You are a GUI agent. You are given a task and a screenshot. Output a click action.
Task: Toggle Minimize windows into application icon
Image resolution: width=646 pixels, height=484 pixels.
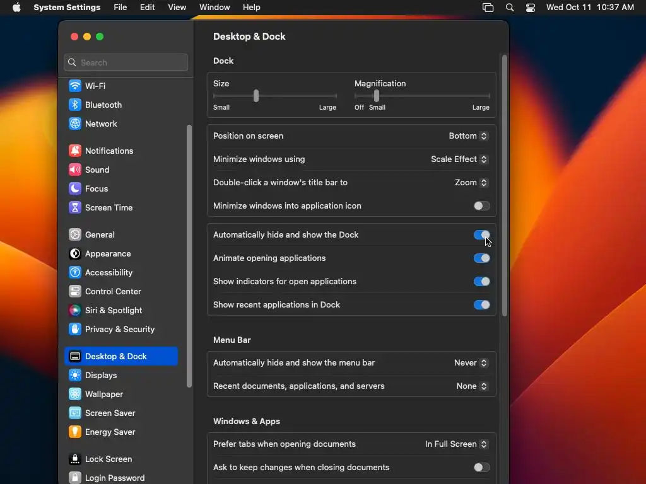(x=481, y=206)
